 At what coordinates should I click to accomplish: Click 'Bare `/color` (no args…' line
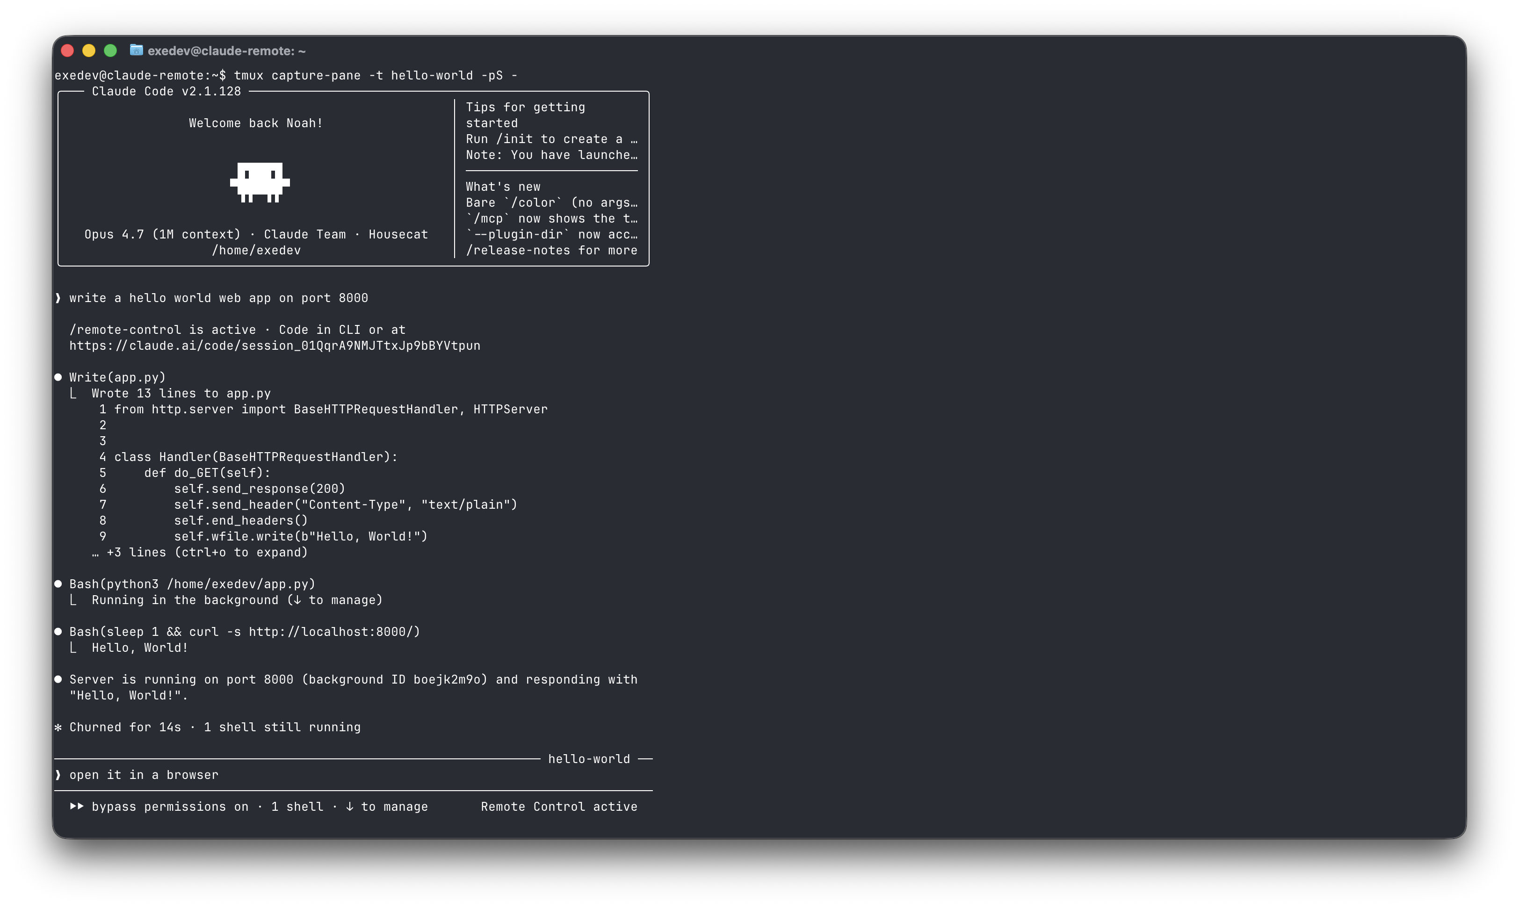551,202
